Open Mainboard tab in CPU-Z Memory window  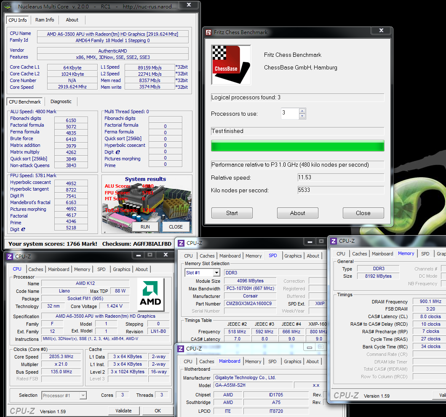pyautogui.click(x=382, y=254)
